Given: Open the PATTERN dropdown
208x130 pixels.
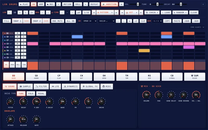Looking at the screenshot, I should (105, 12).
